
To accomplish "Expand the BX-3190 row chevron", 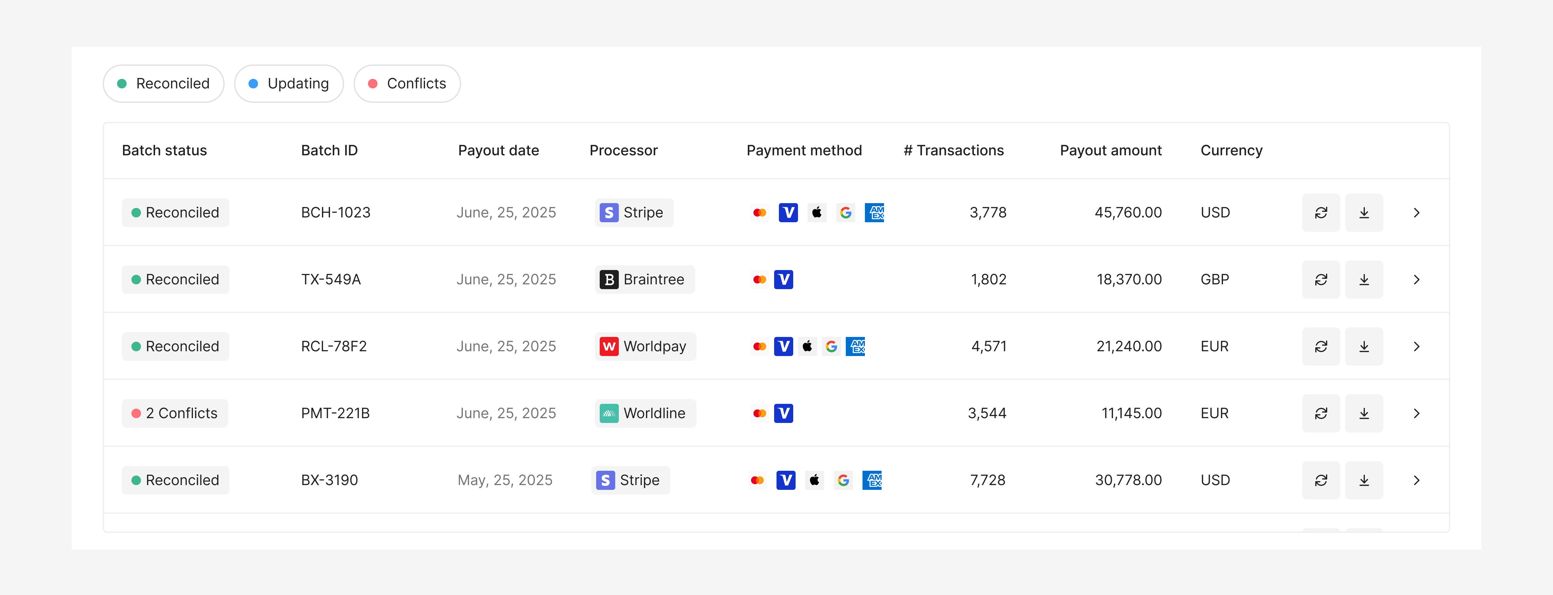I will pos(1416,481).
